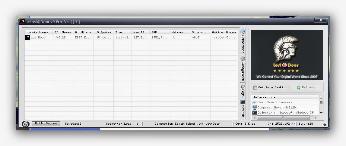Click the monitor icon beside Computer Name

(x=255, y=108)
